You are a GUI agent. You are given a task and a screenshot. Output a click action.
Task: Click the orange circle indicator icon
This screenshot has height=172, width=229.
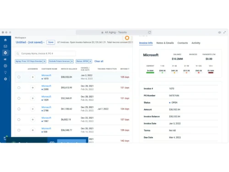tap(127, 38)
